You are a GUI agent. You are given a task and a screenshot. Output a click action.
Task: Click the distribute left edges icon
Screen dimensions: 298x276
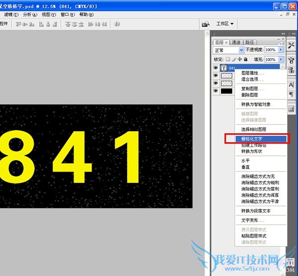pyautogui.click(x=91, y=24)
